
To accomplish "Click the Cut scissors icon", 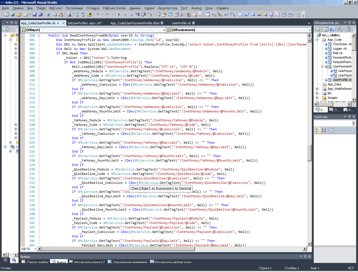I will click(48, 15).
